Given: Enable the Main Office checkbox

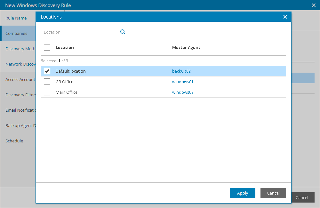Looking at the screenshot, I should click(x=47, y=92).
